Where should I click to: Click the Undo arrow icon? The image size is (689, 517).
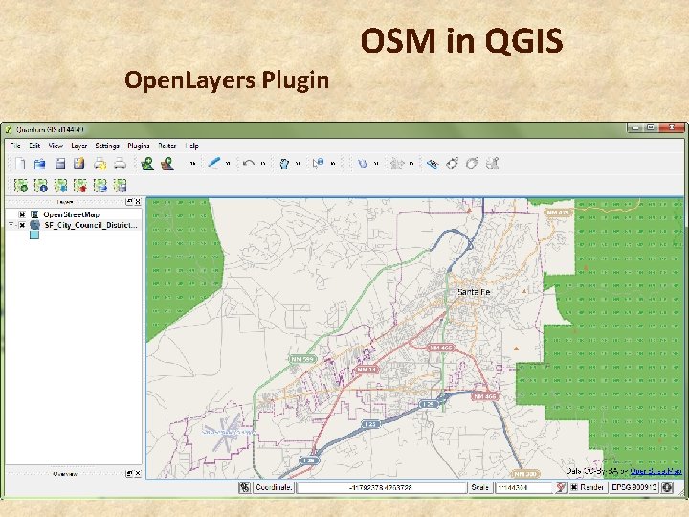tap(248, 164)
